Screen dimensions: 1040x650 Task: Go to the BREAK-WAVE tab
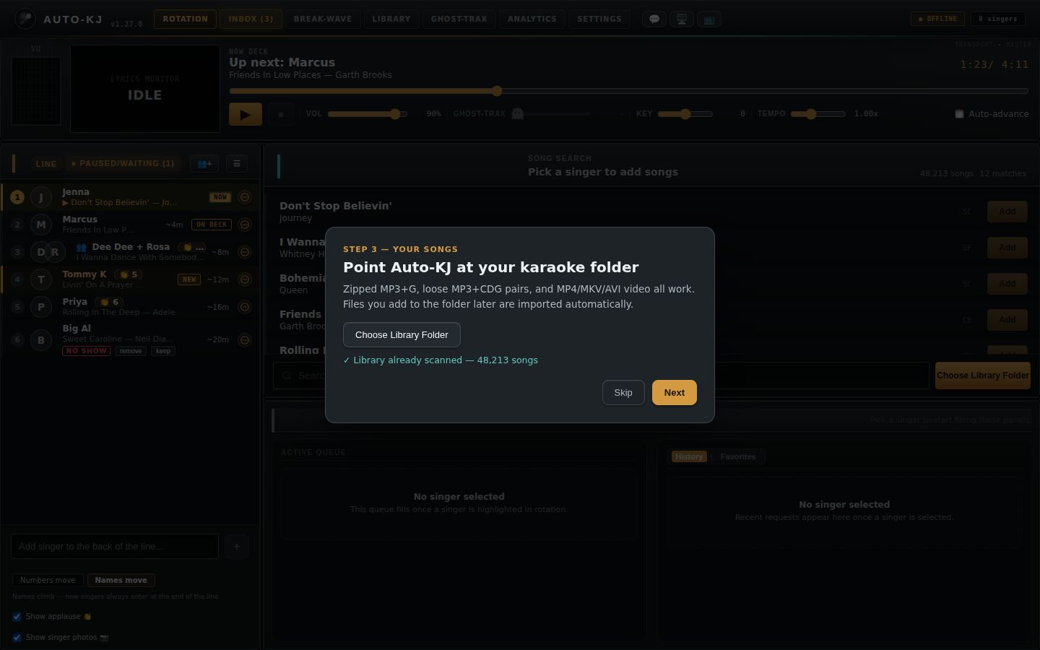(x=323, y=19)
